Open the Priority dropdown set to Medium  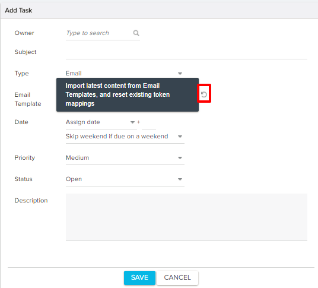click(125, 158)
